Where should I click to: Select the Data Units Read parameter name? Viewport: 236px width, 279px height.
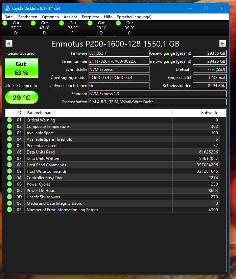[x=41, y=152]
